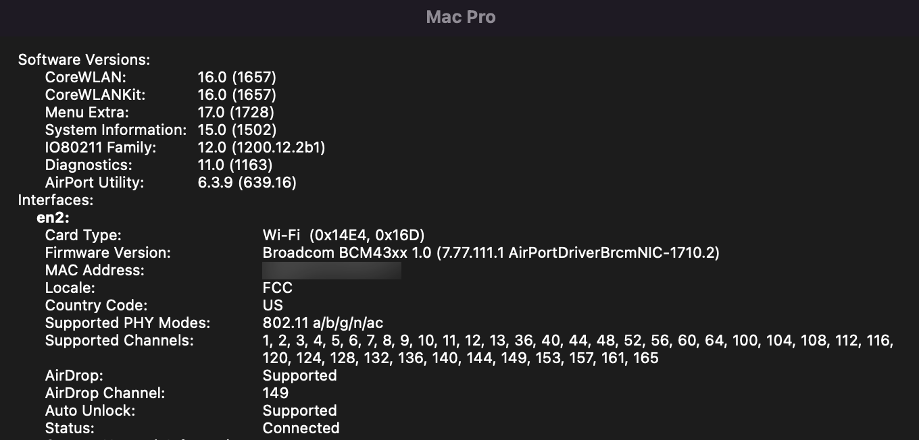The height and width of the screenshot is (440, 919).
Task: Expand the en2 interface entry
Action: (49, 217)
